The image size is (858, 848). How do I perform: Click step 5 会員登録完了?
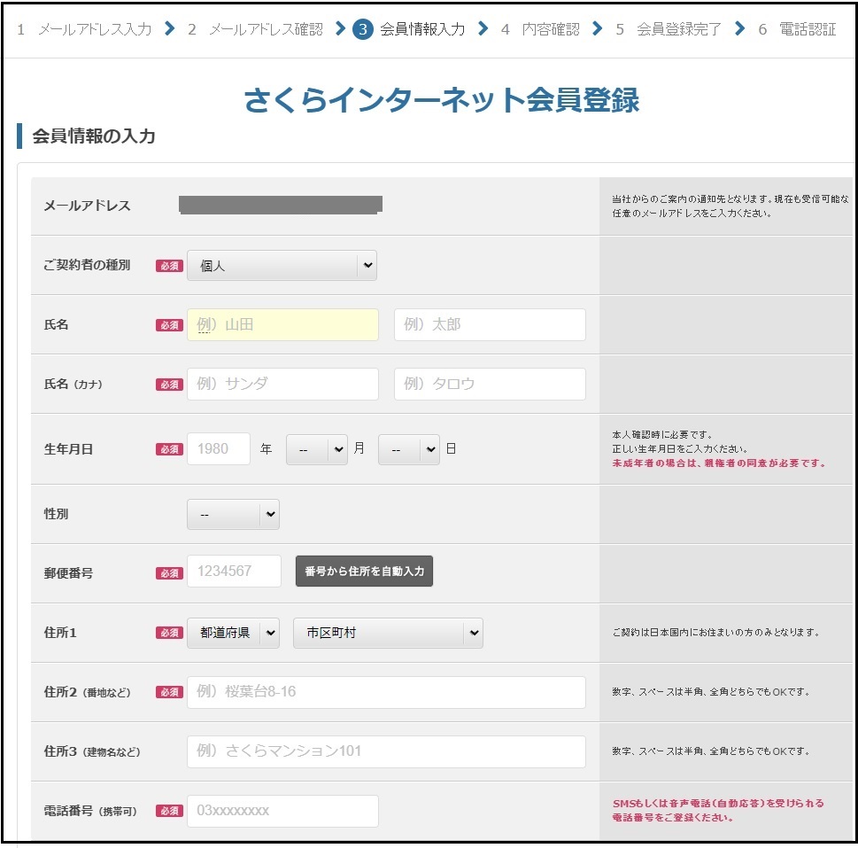(x=669, y=29)
